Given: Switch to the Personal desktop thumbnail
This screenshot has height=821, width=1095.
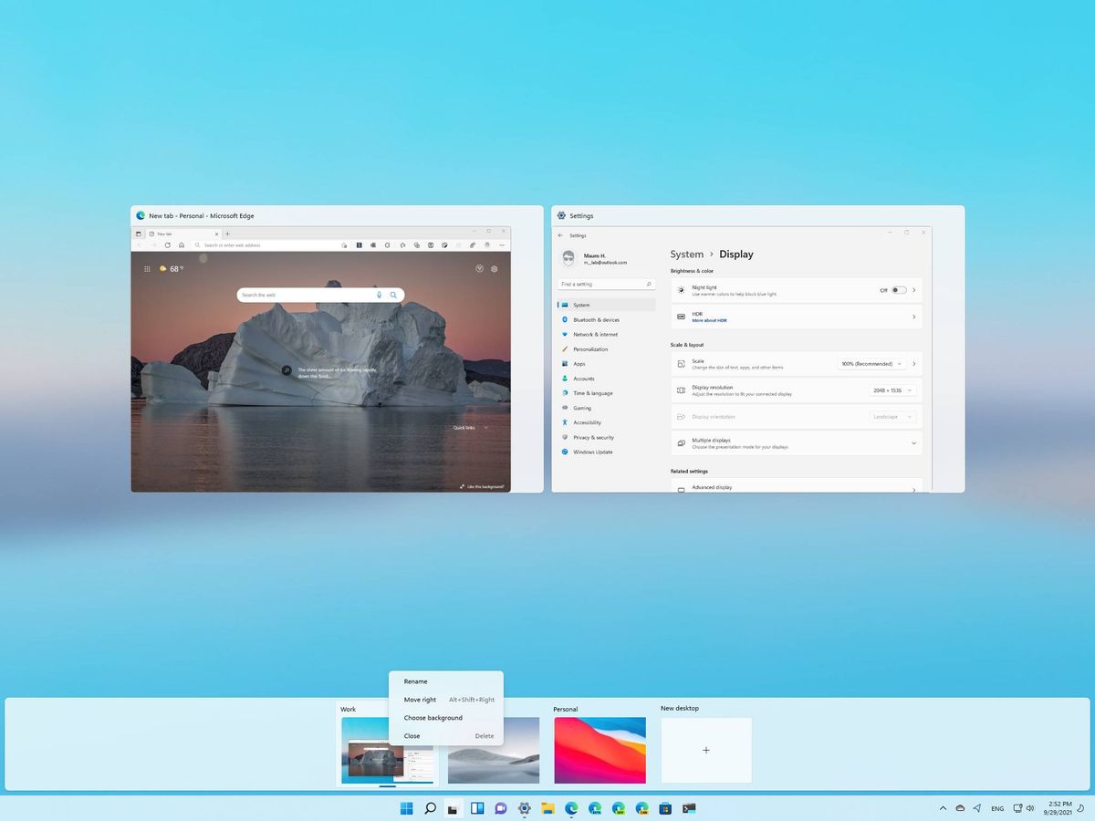Looking at the screenshot, I should (600, 750).
